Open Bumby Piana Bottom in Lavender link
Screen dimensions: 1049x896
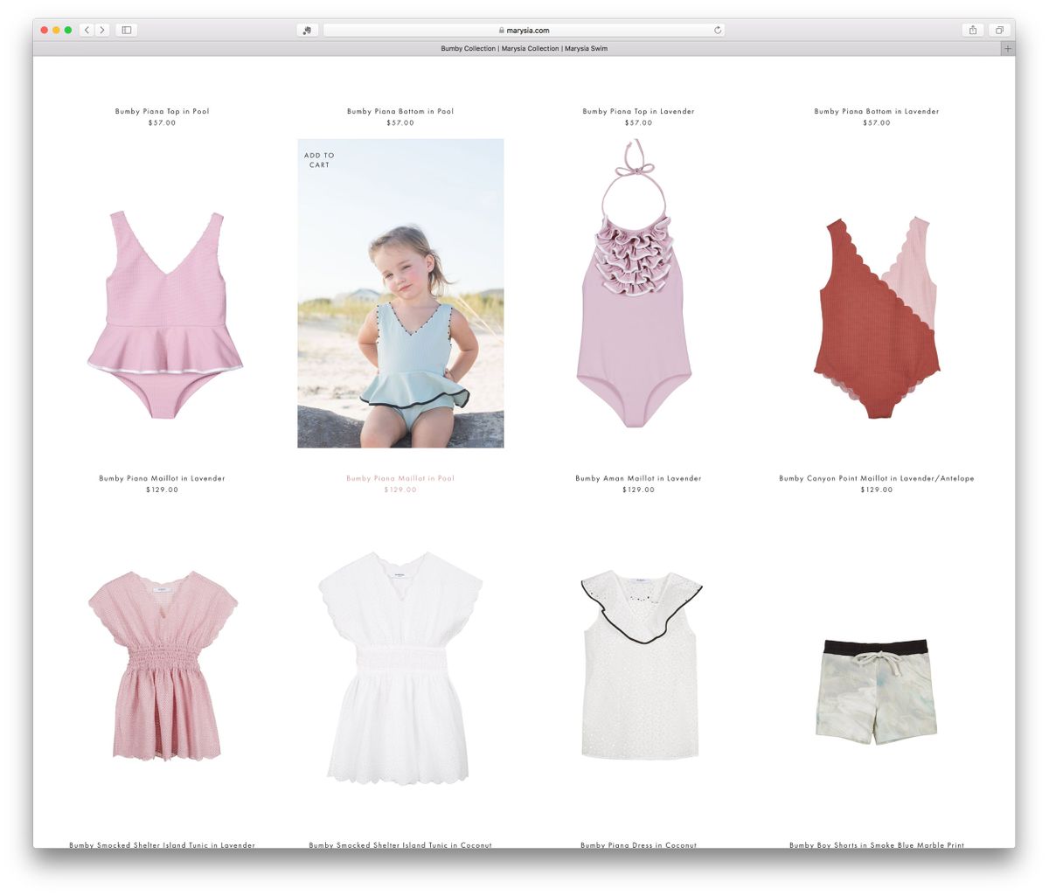(x=876, y=111)
